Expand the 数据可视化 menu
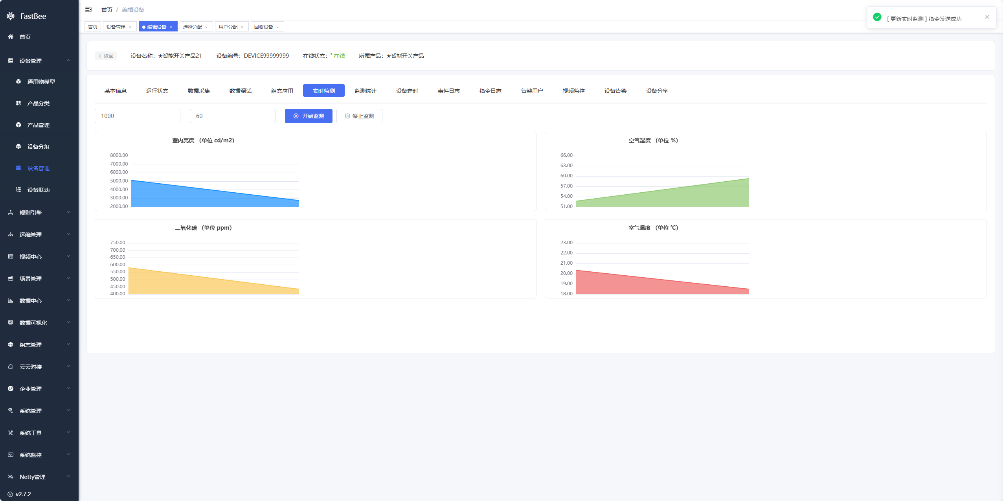 tap(33, 323)
